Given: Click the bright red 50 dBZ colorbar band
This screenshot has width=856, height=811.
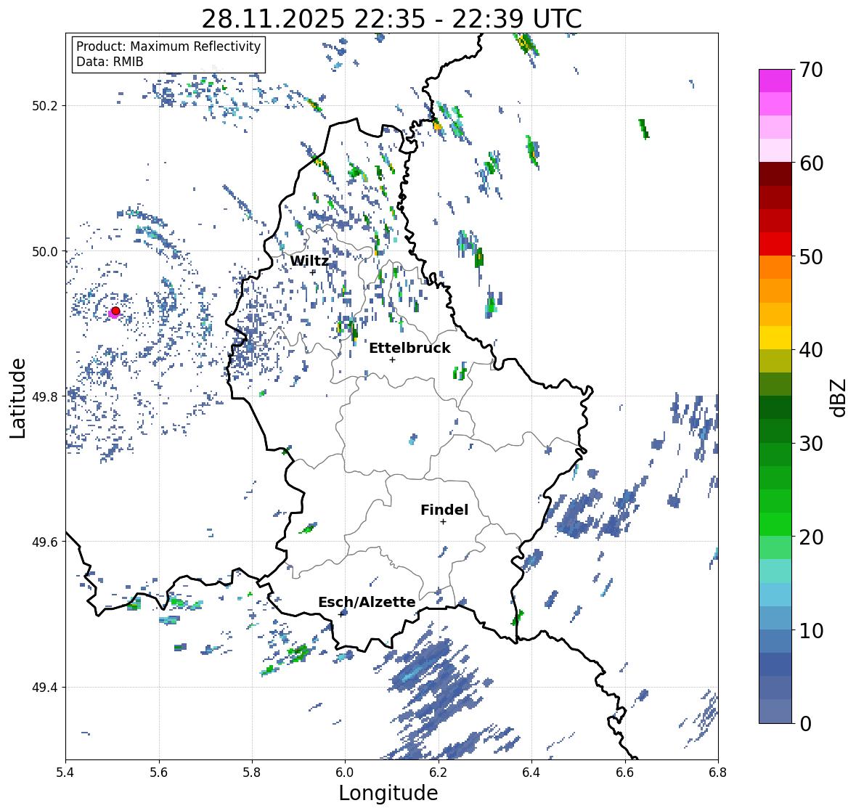Looking at the screenshot, I should 775,244.
